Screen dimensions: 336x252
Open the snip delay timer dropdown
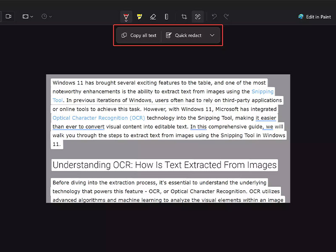(x=46, y=16)
